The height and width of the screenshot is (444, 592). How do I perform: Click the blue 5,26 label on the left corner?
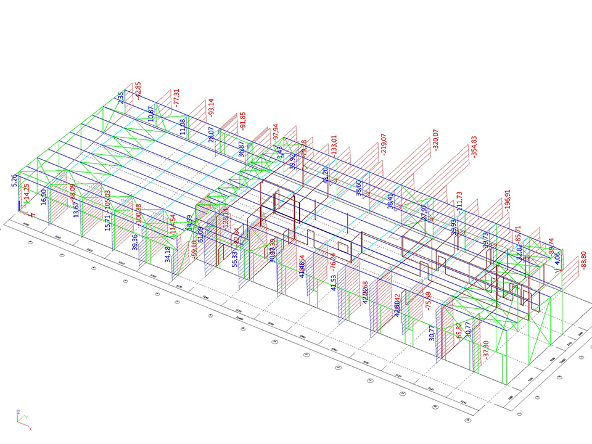[x=15, y=180]
